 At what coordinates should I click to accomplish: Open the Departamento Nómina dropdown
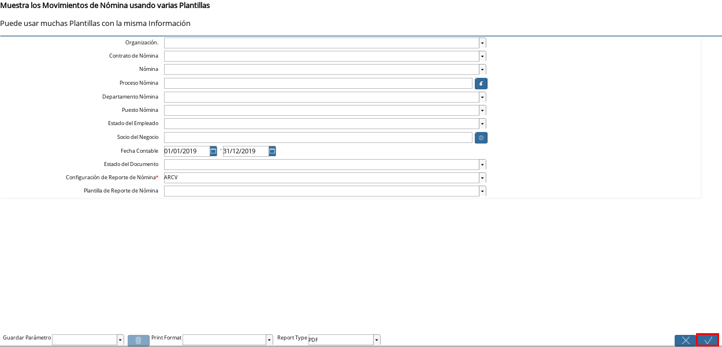pos(482,97)
